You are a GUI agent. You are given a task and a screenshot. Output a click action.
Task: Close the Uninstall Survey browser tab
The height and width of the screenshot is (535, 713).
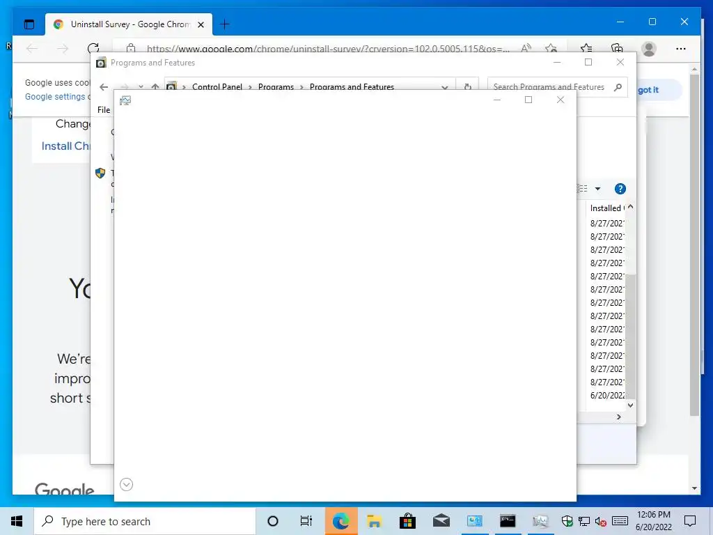[201, 24]
